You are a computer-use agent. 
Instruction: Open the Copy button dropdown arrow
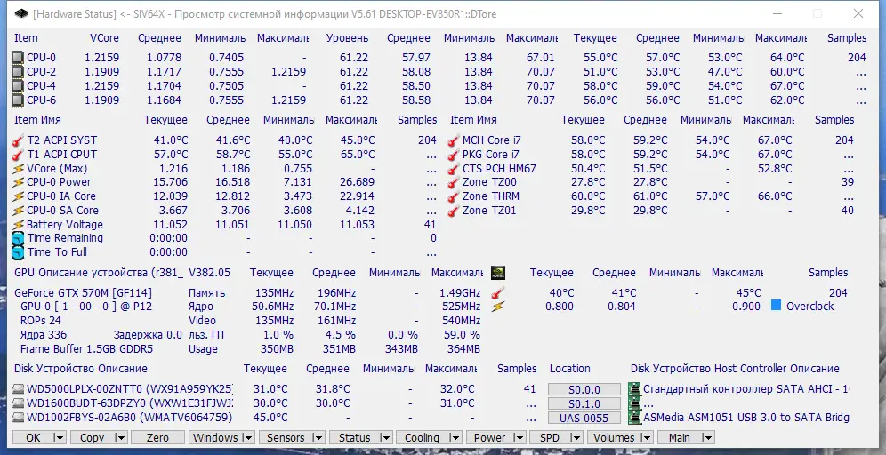[x=120, y=437]
